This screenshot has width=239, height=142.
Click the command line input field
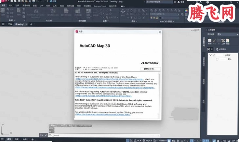tap(104, 135)
